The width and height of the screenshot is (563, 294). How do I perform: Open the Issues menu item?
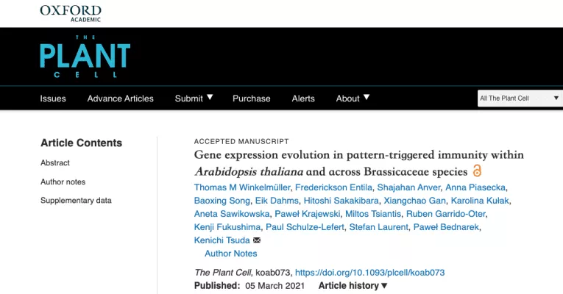[x=53, y=98]
